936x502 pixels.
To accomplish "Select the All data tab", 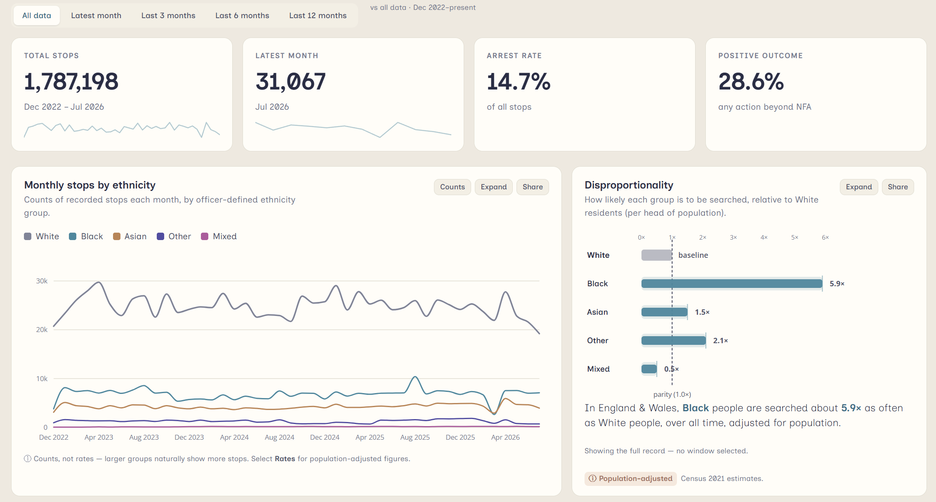I will coord(37,16).
